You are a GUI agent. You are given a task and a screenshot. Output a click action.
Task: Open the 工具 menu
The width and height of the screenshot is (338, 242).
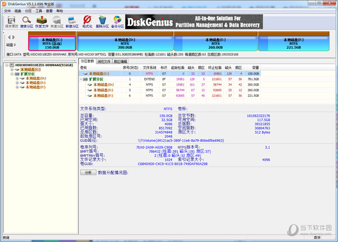point(39,11)
